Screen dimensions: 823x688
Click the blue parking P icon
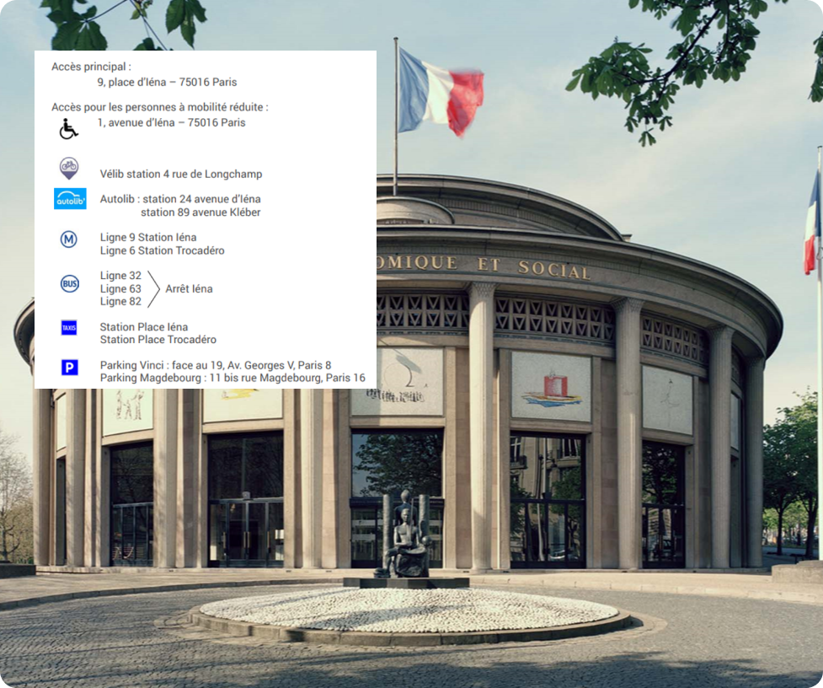point(69,367)
